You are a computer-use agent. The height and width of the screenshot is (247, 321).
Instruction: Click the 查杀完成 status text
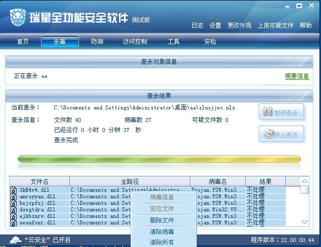coord(66,140)
